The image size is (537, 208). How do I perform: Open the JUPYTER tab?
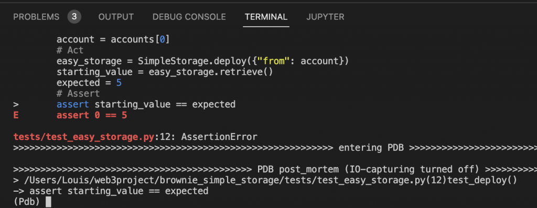click(x=325, y=17)
